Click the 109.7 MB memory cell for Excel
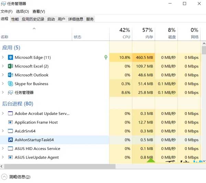The height and width of the screenshot is (183, 206). point(144,66)
